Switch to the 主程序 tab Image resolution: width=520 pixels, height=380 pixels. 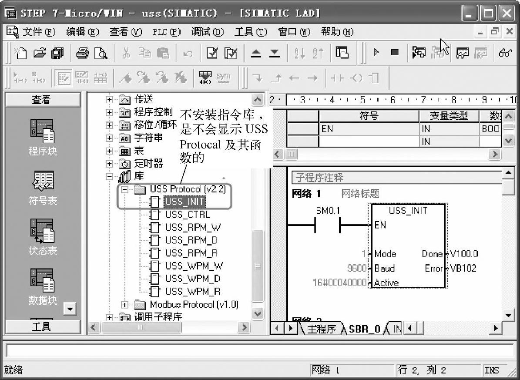[321, 329]
